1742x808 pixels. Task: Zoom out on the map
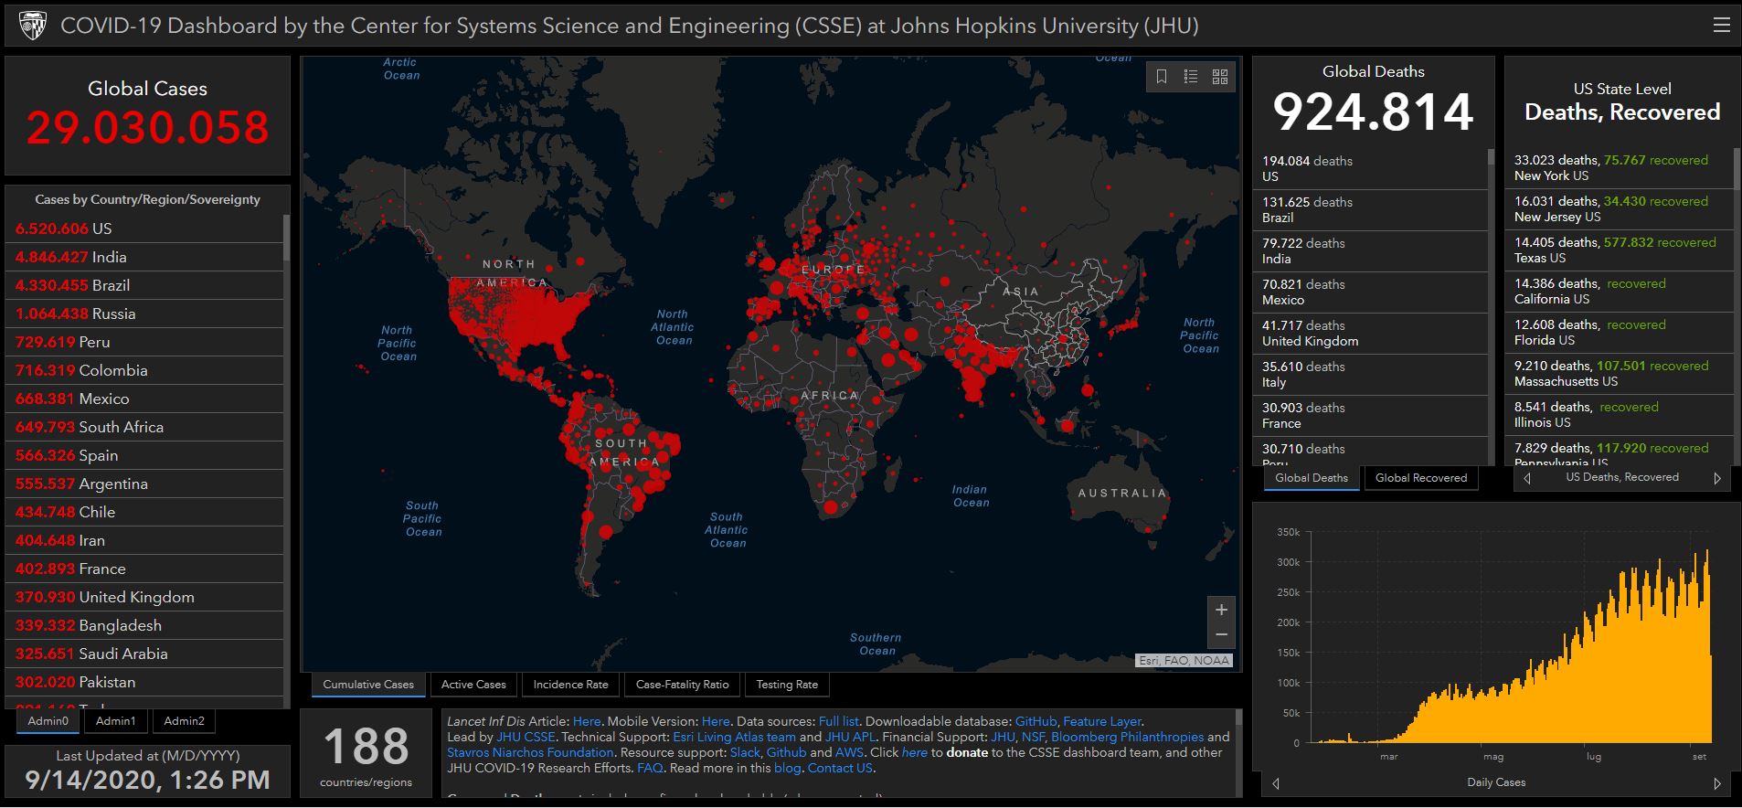[1221, 634]
